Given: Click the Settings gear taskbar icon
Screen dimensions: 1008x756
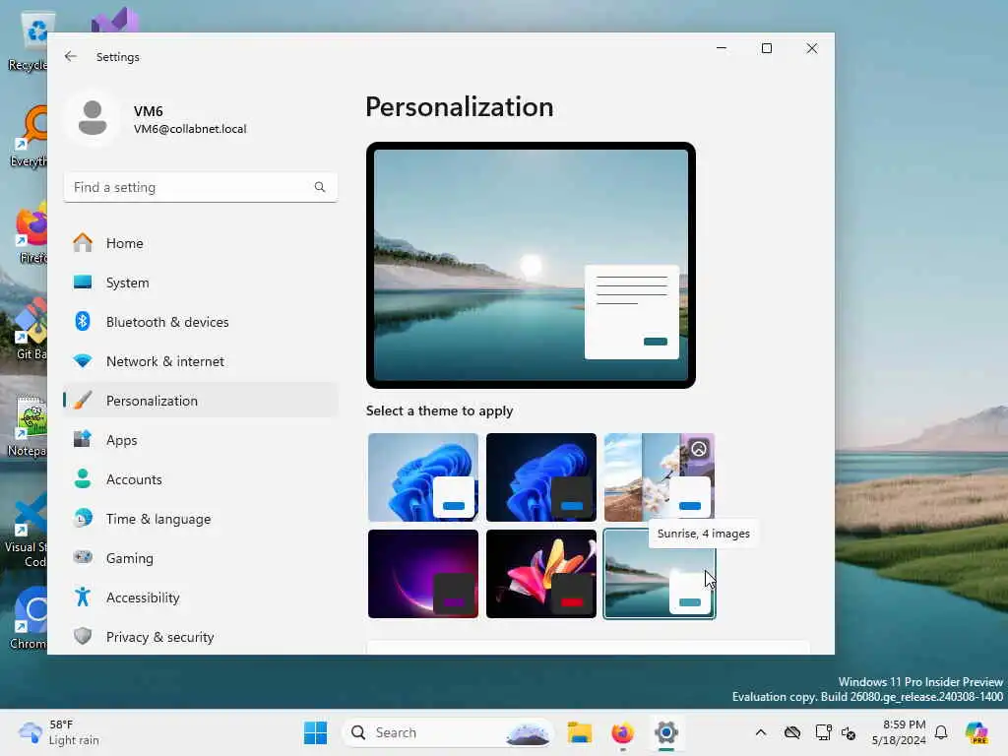Looking at the screenshot, I should (666, 732).
